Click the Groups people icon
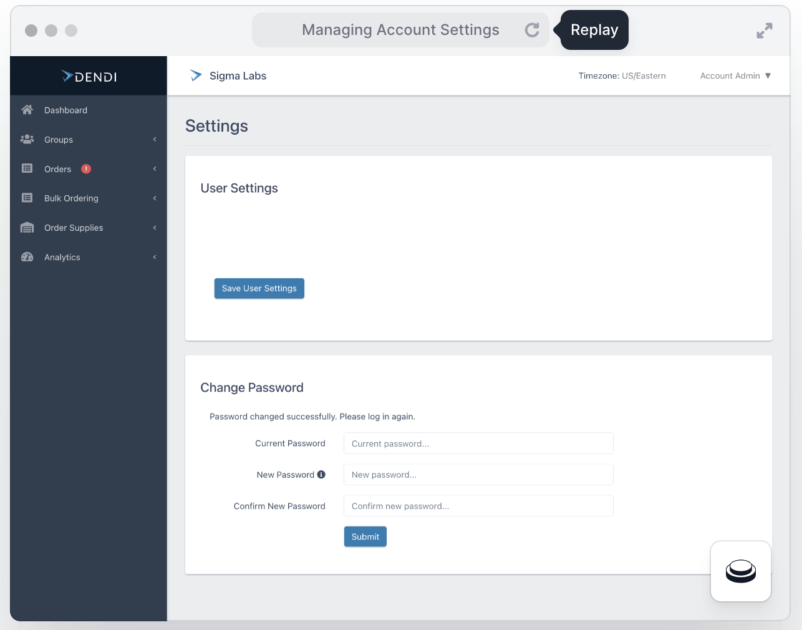This screenshot has width=802, height=630. coord(27,139)
